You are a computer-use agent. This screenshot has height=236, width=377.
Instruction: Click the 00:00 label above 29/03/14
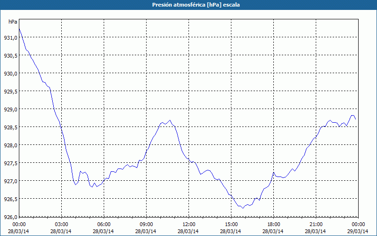click(358, 225)
